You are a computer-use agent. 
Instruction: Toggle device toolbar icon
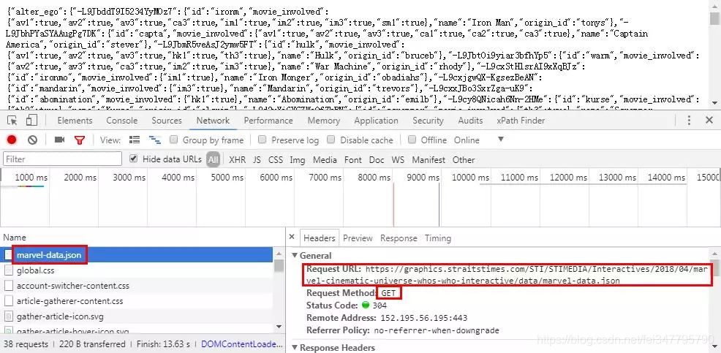point(31,121)
